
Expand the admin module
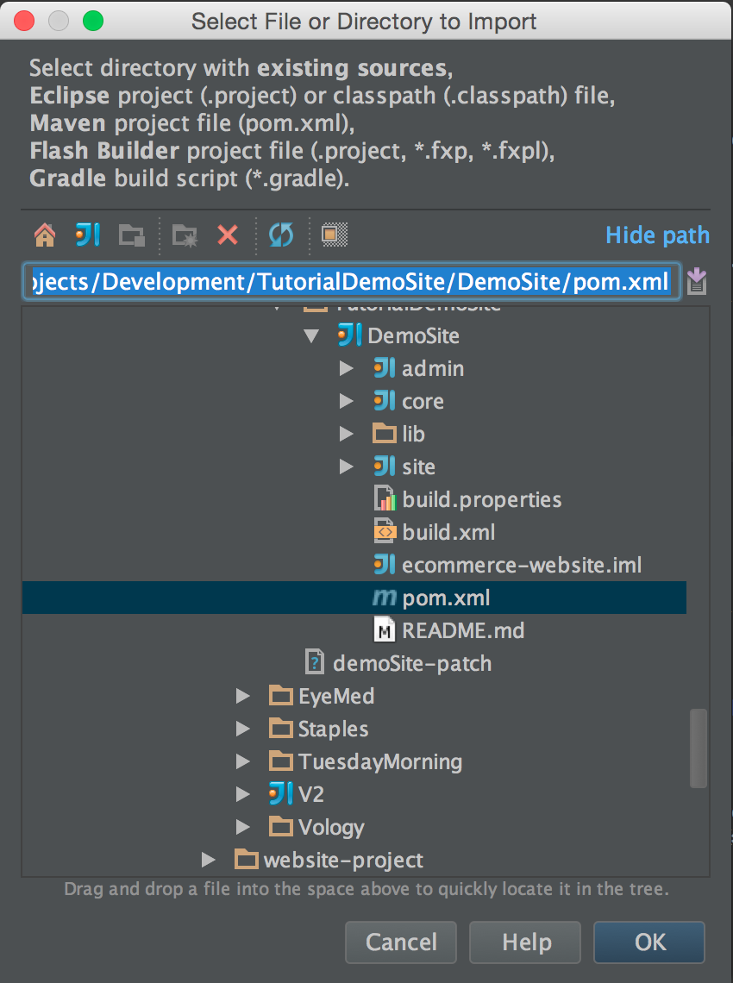pyautogui.click(x=347, y=368)
